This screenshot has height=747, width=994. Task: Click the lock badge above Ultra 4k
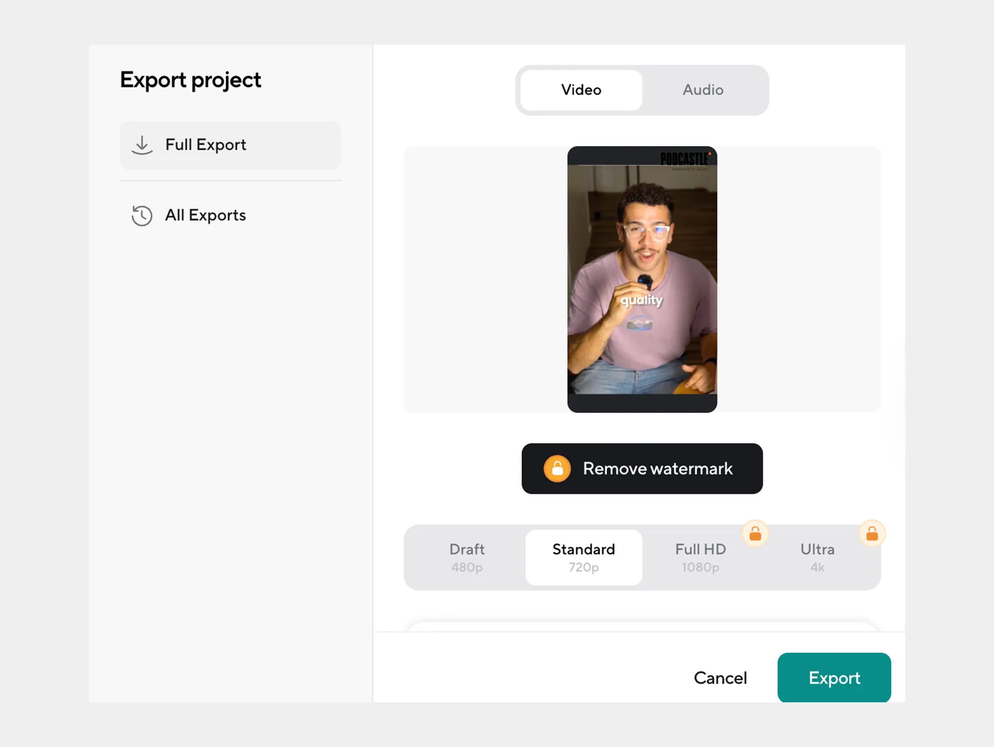(x=872, y=534)
